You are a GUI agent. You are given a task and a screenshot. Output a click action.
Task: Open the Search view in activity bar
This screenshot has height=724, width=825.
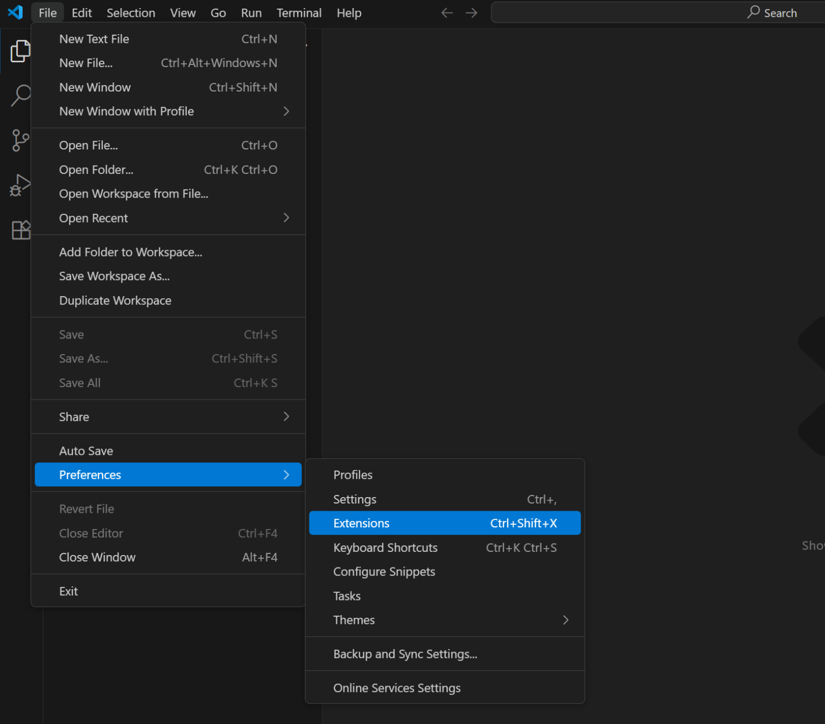coord(20,95)
